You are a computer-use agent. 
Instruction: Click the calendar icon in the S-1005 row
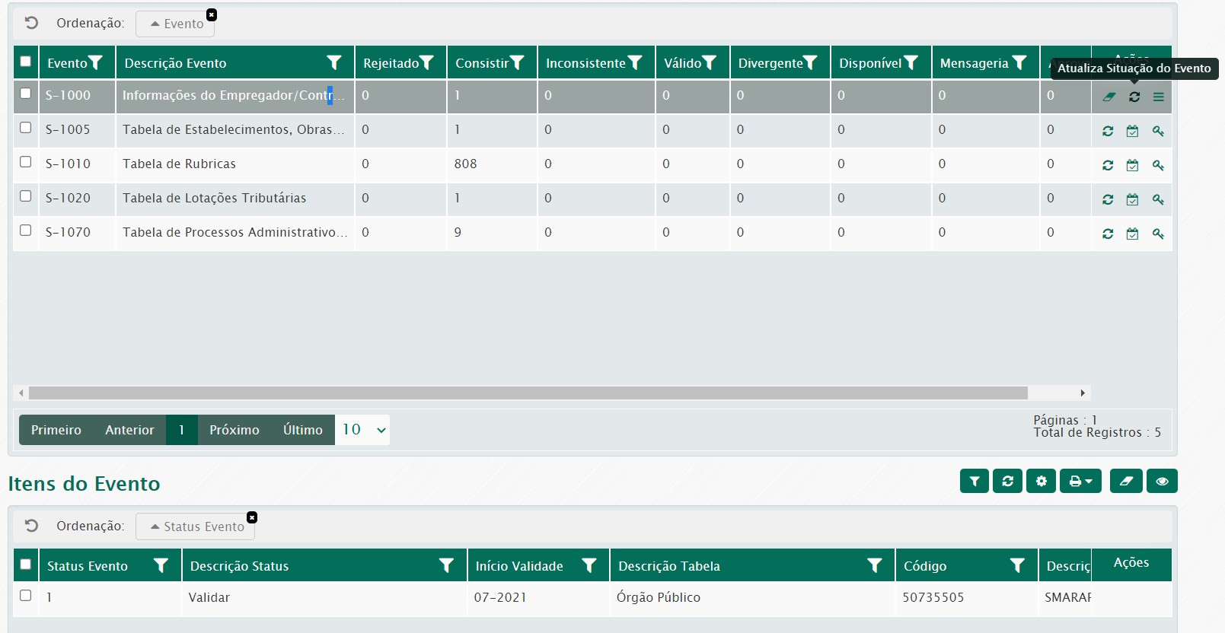tap(1132, 131)
